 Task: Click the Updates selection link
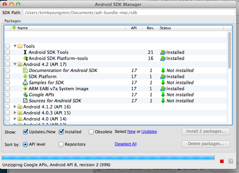tap(149, 132)
